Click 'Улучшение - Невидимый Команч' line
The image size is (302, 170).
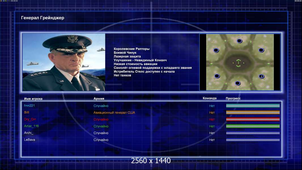click(x=140, y=60)
